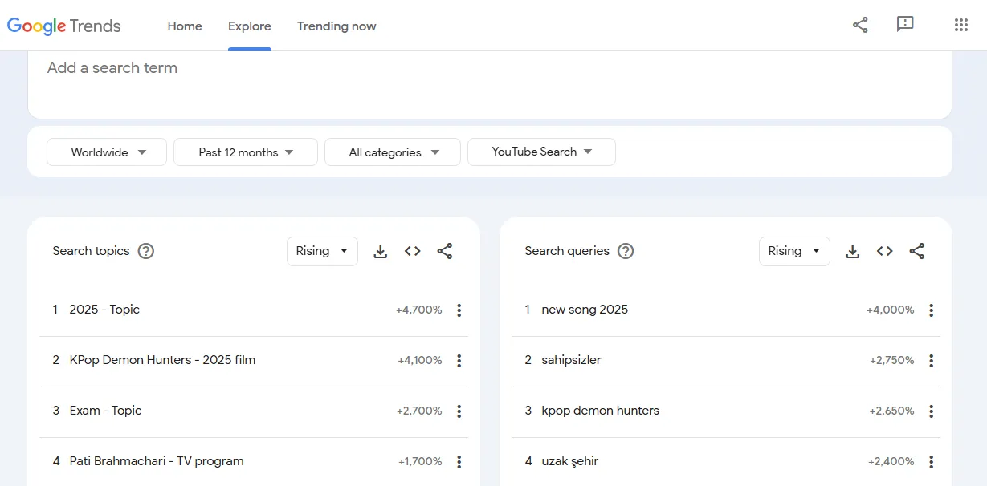Switch to Trending now tab
This screenshot has height=486, width=987.
(x=336, y=26)
